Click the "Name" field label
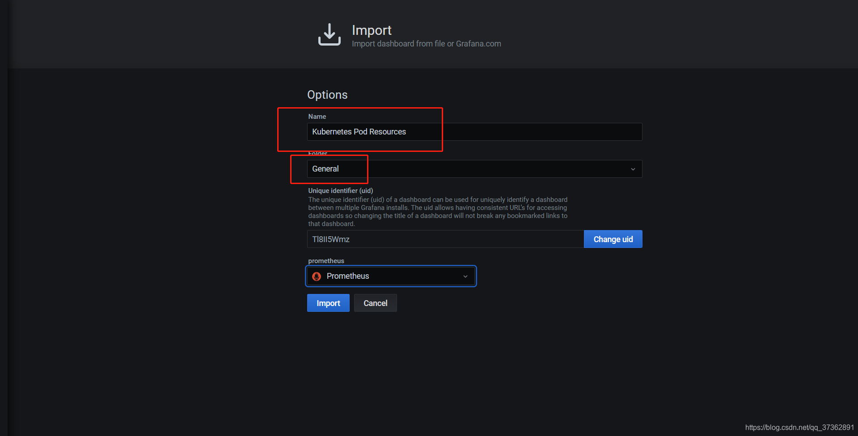 click(x=317, y=117)
